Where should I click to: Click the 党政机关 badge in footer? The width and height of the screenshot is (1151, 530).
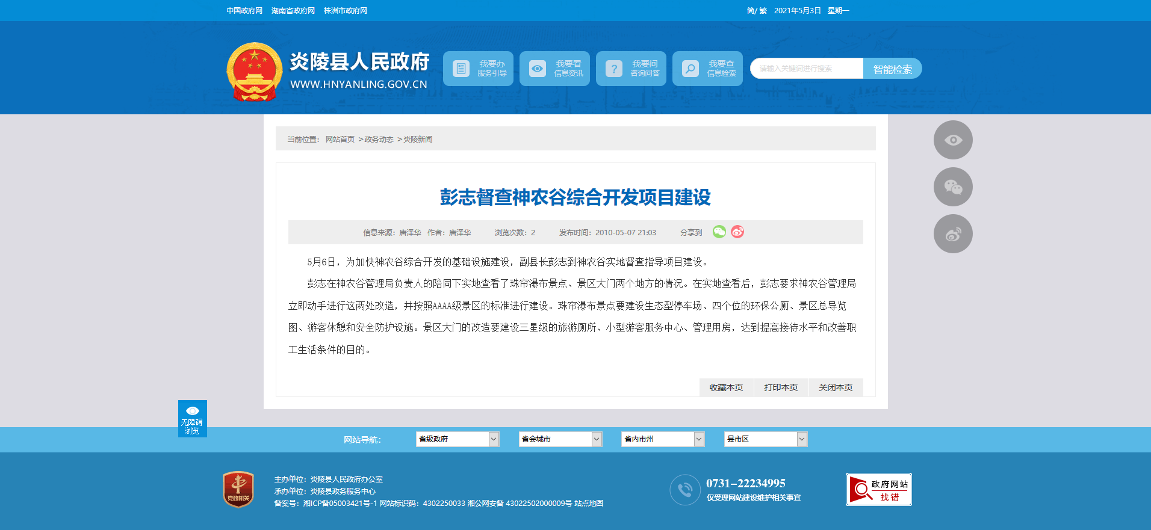click(x=238, y=489)
